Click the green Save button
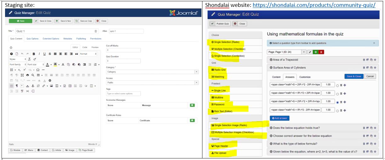385x160 pixels. (x=20, y=21)
